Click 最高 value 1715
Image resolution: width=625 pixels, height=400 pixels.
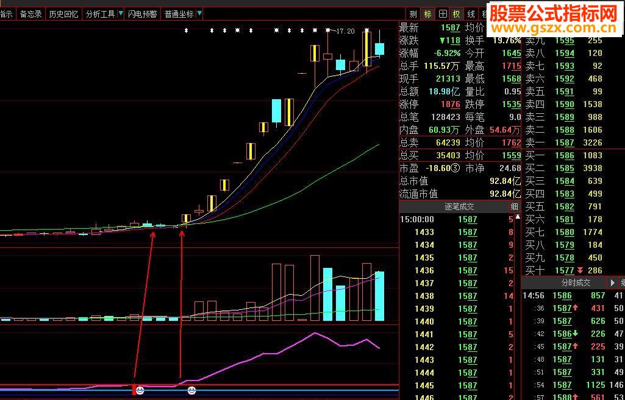point(511,66)
